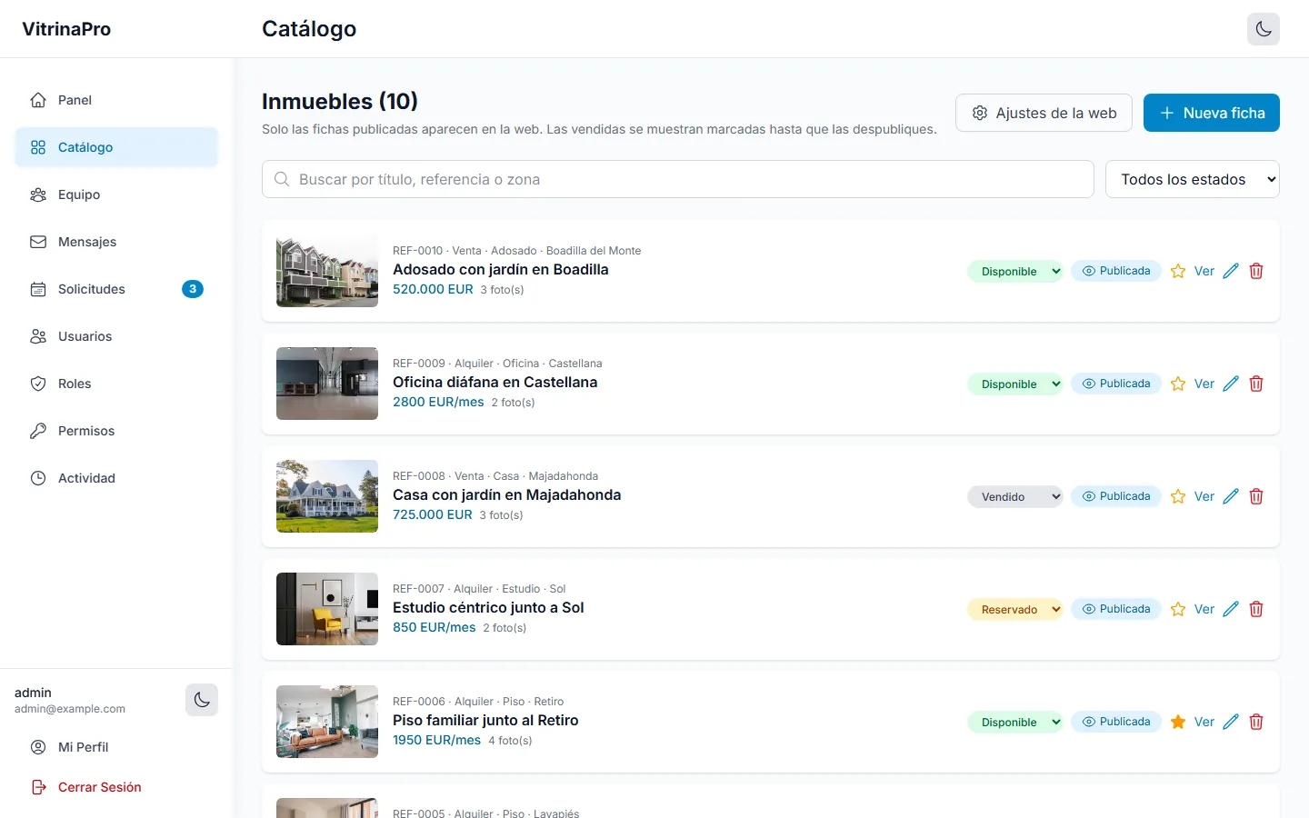
Task: Open the Equipo page in sidebar
Action: pos(116,195)
